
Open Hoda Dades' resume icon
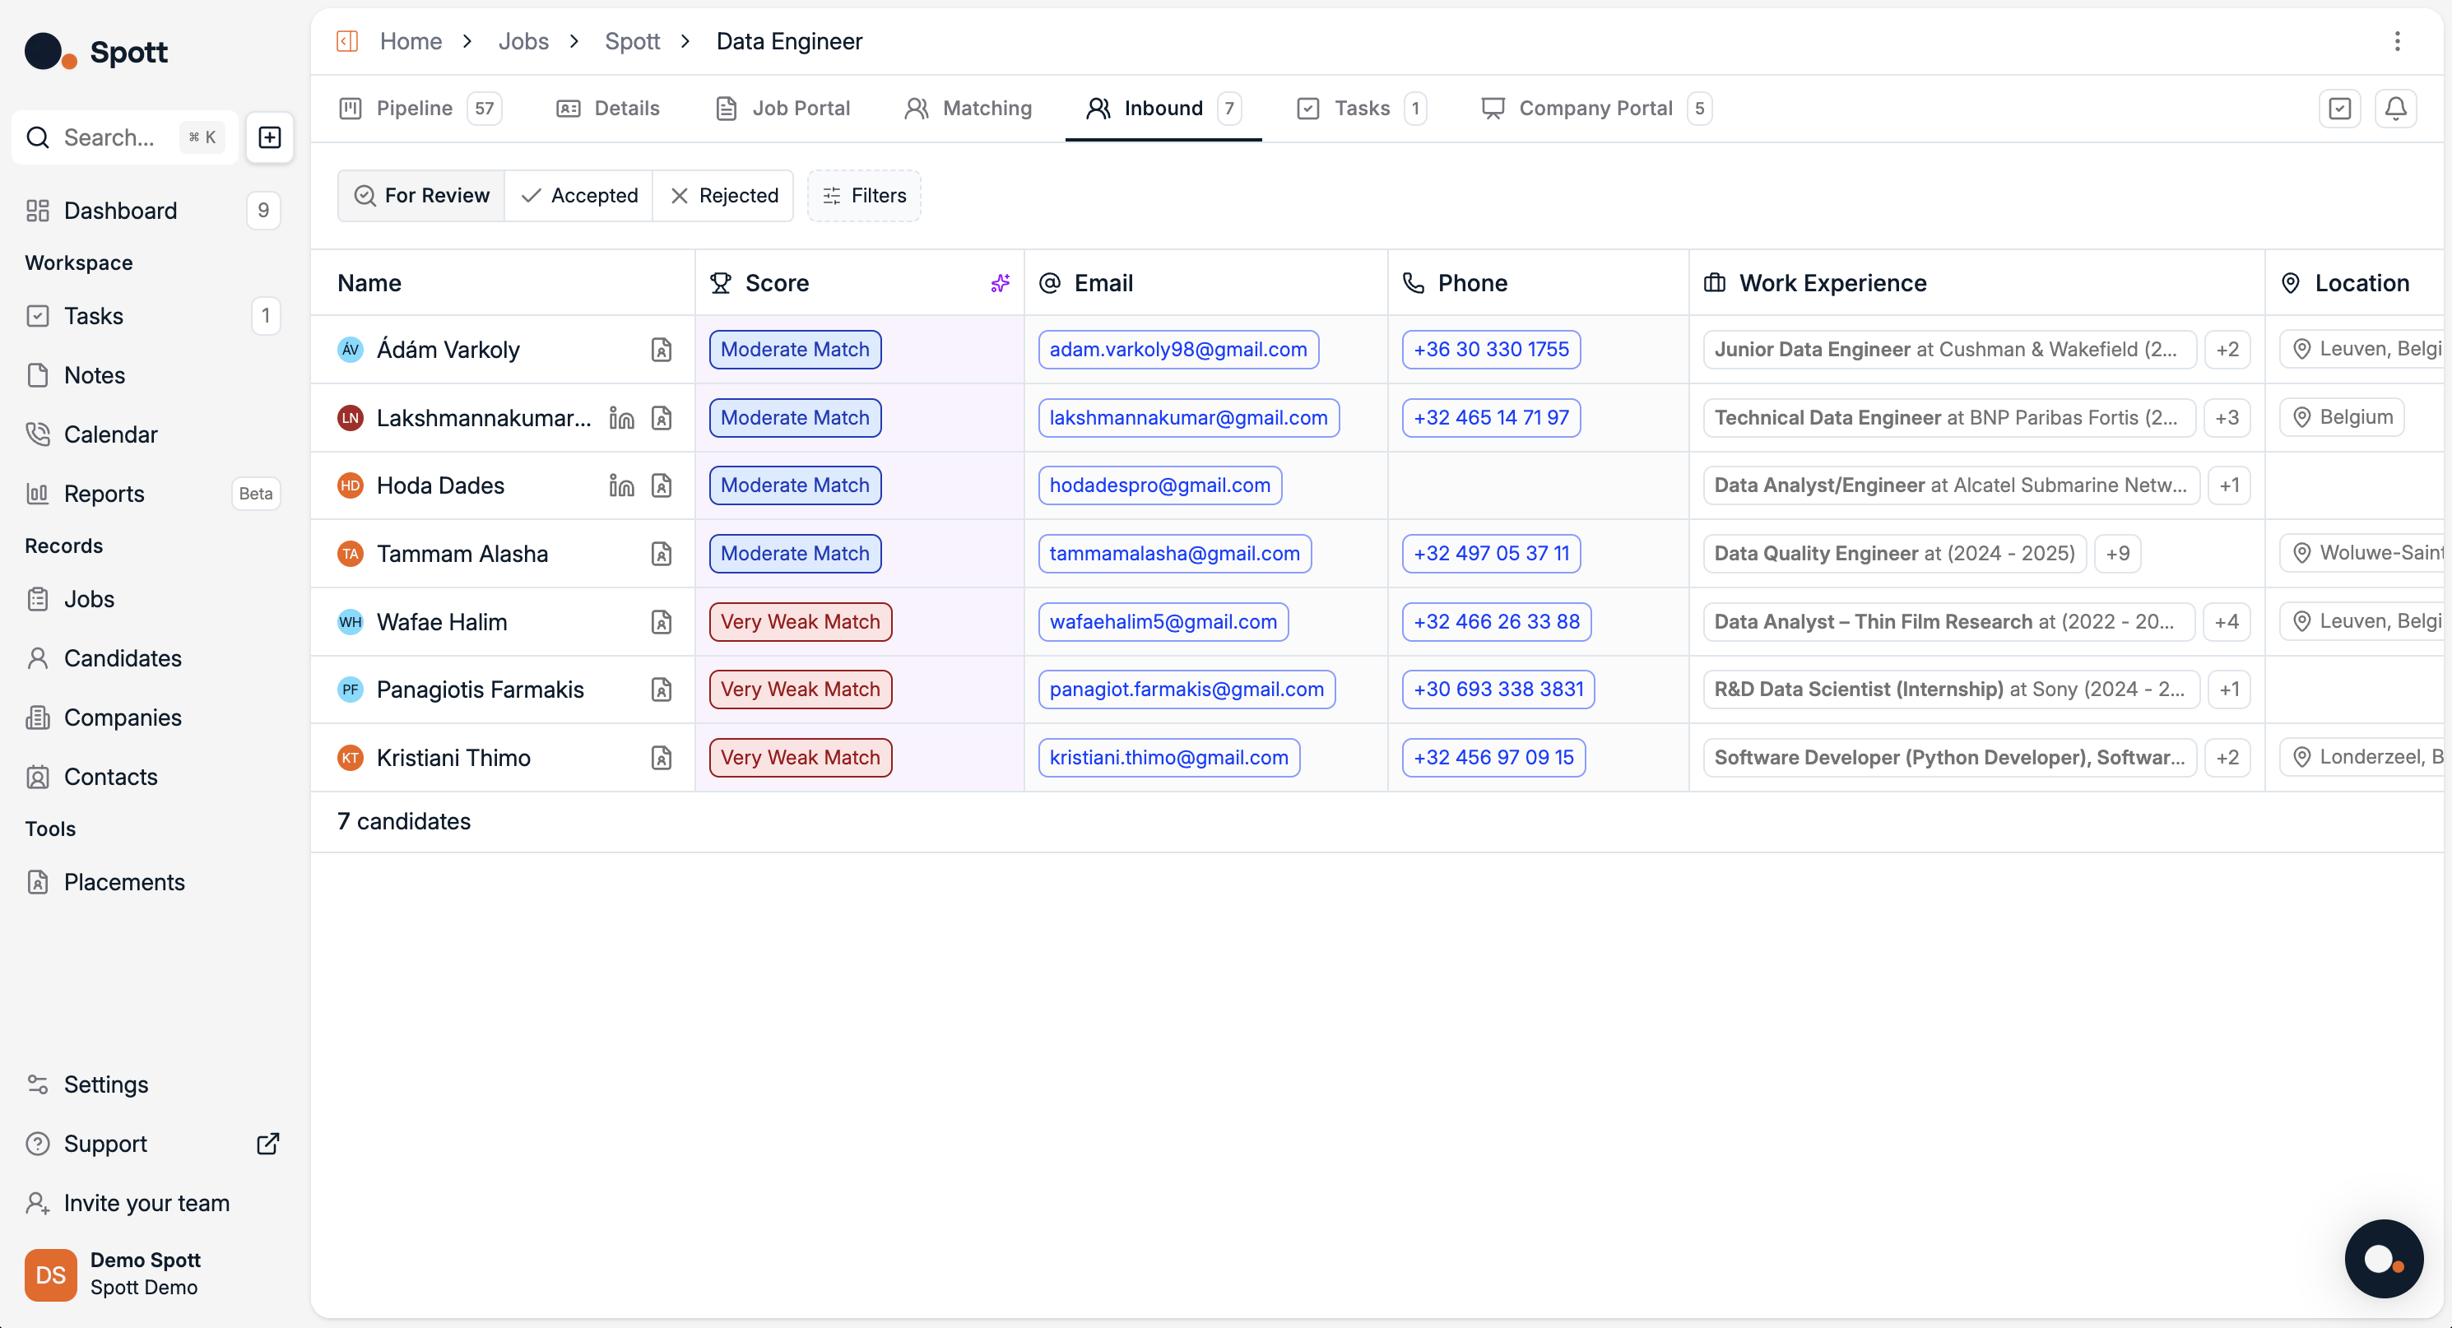[662, 485]
